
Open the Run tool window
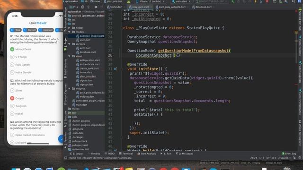[x=166, y=153]
